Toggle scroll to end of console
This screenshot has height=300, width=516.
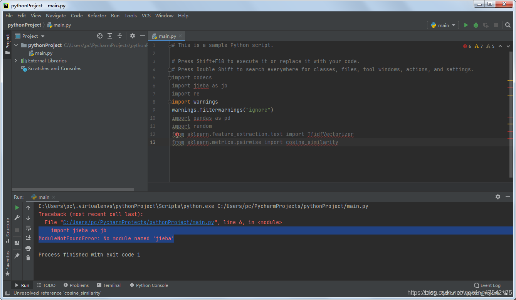pyautogui.click(x=28, y=238)
